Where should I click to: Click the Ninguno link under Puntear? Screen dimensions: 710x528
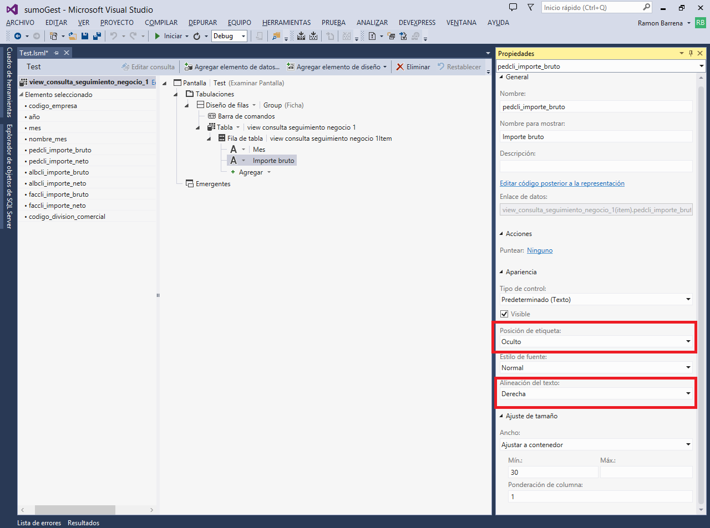539,250
